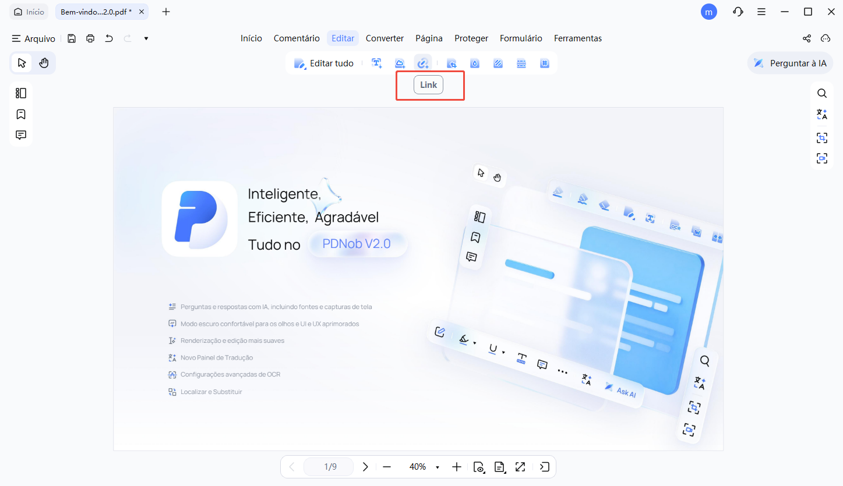
Task: Switch to the Comentário tab
Action: (x=297, y=38)
